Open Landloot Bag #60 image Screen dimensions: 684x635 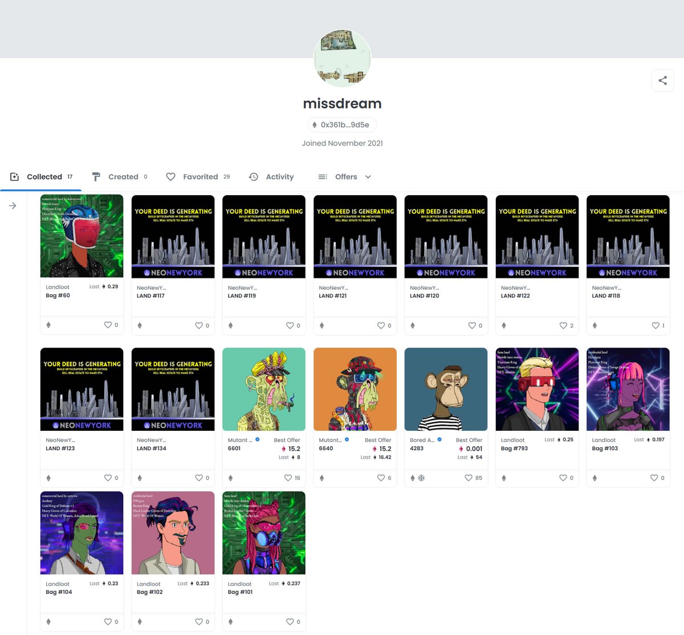coord(82,236)
